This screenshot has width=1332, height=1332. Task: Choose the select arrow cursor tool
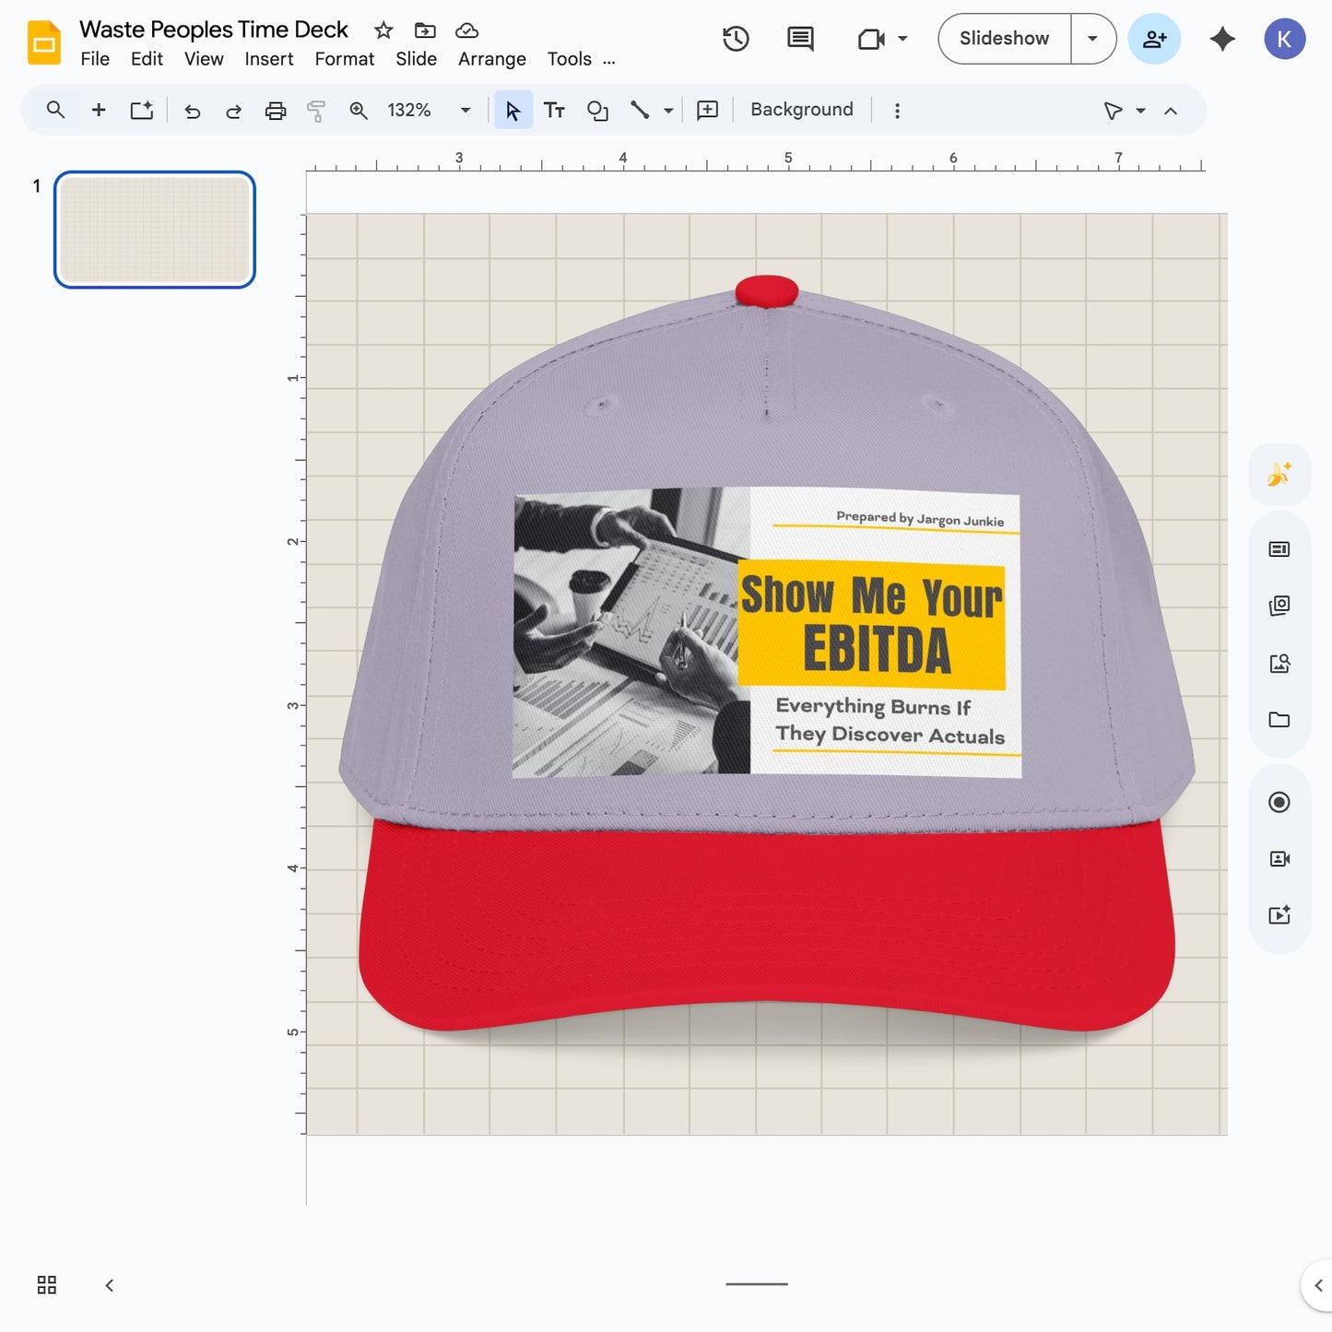pos(513,111)
